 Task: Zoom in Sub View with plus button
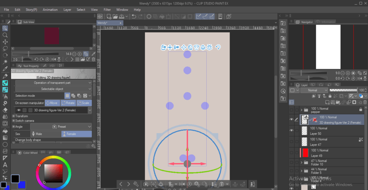point(80,54)
